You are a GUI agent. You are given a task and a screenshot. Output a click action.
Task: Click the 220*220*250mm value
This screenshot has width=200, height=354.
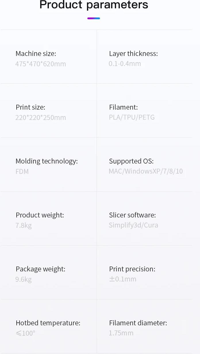coord(41,117)
